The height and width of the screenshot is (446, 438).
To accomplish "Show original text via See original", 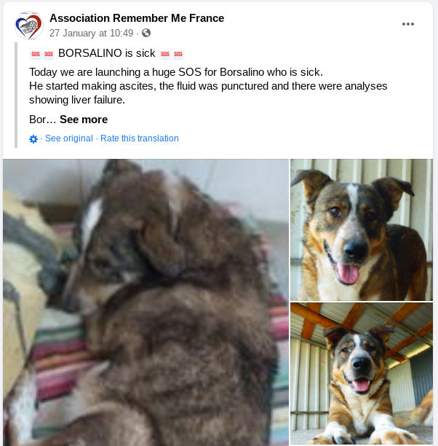I will click(69, 138).
